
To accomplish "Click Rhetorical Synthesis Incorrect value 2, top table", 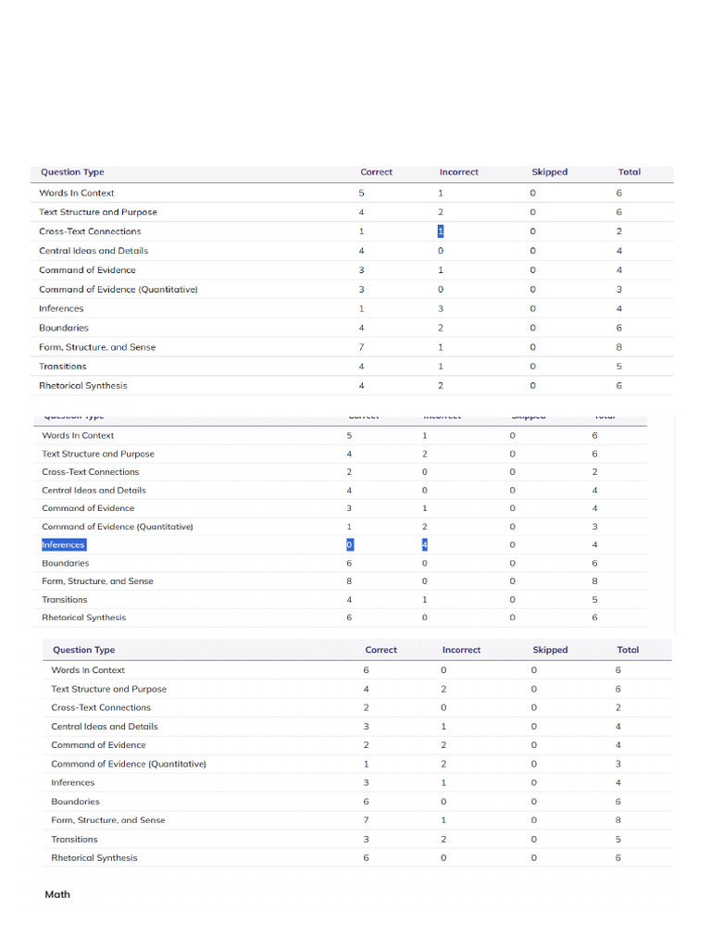I will point(441,386).
